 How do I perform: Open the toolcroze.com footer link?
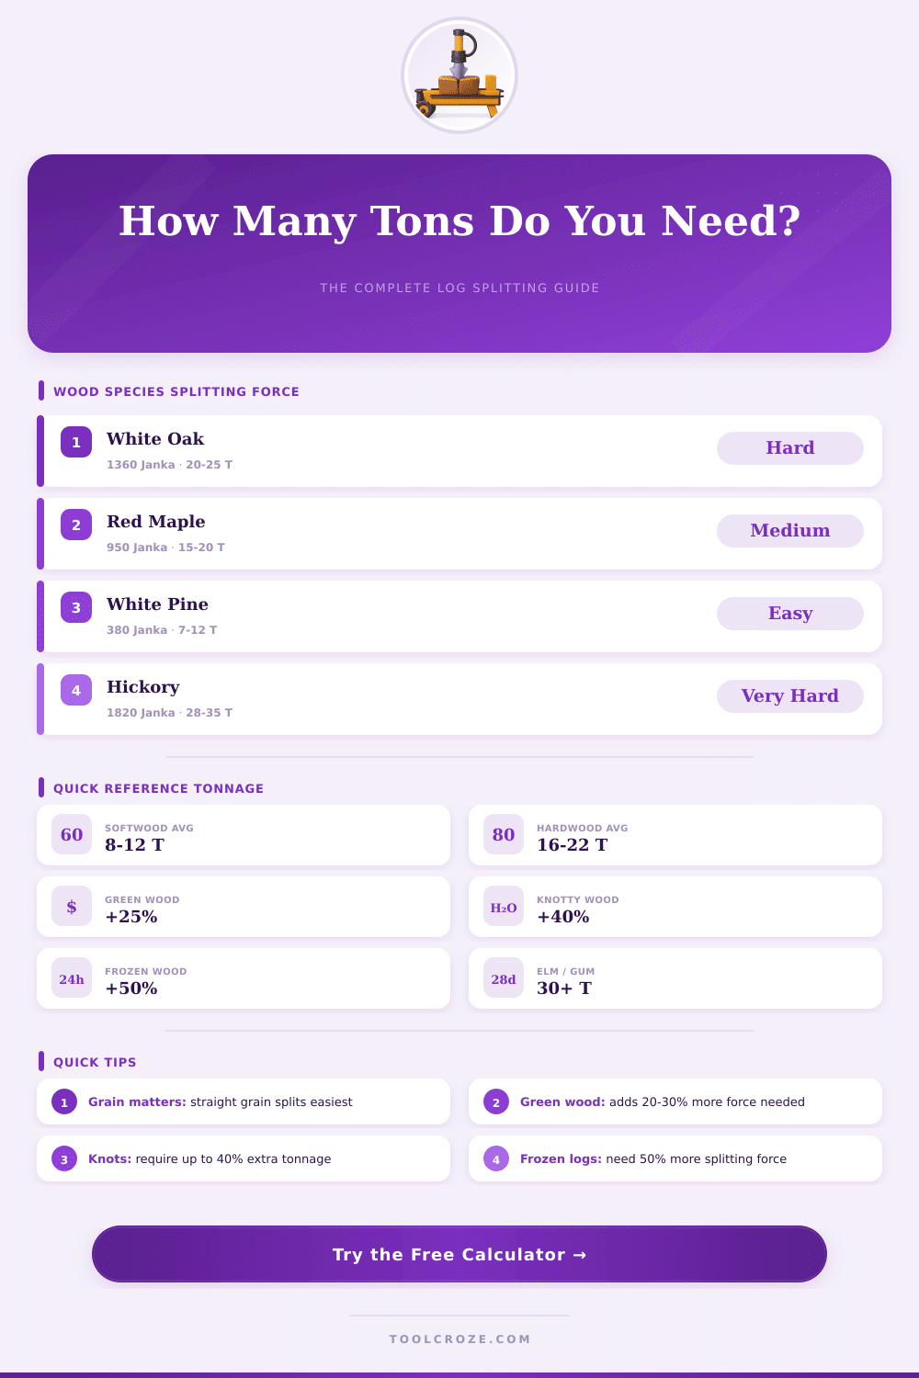(459, 1339)
